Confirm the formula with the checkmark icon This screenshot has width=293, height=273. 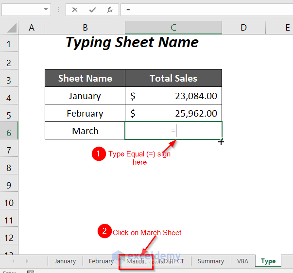(92, 10)
